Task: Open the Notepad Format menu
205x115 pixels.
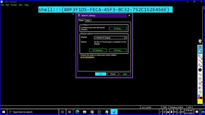Action: coord(14,5)
